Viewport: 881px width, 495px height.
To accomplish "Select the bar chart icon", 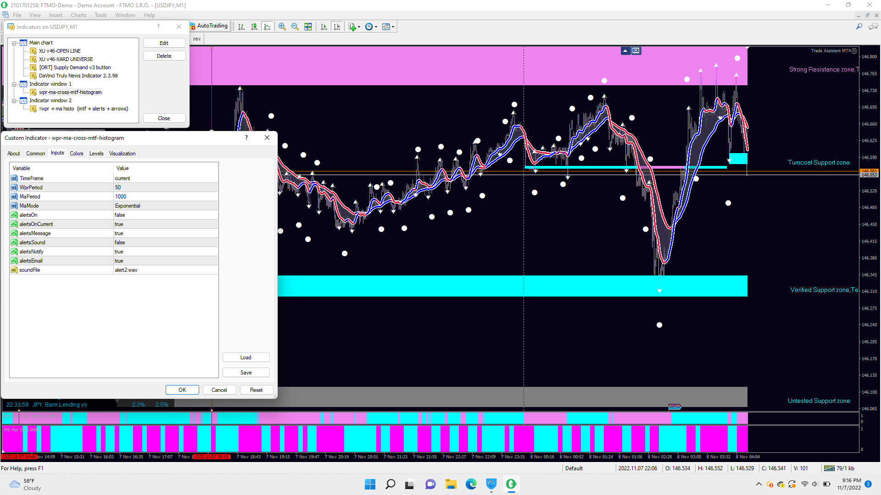I will (241, 27).
